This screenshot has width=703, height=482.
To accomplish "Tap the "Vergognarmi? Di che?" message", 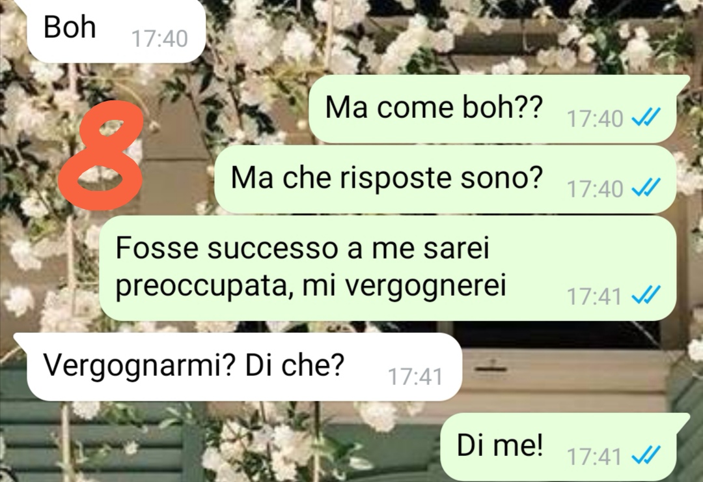I will 243,367.
